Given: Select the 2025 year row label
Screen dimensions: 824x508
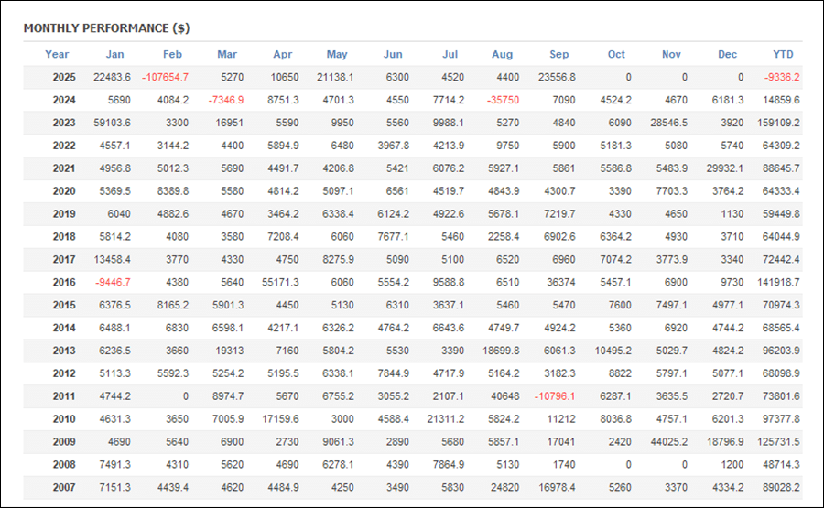Looking at the screenshot, I should [x=64, y=77].
